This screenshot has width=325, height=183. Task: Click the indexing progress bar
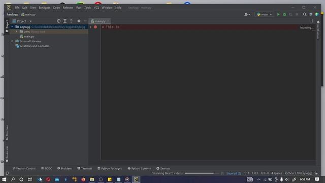click(x=202, y=173)
